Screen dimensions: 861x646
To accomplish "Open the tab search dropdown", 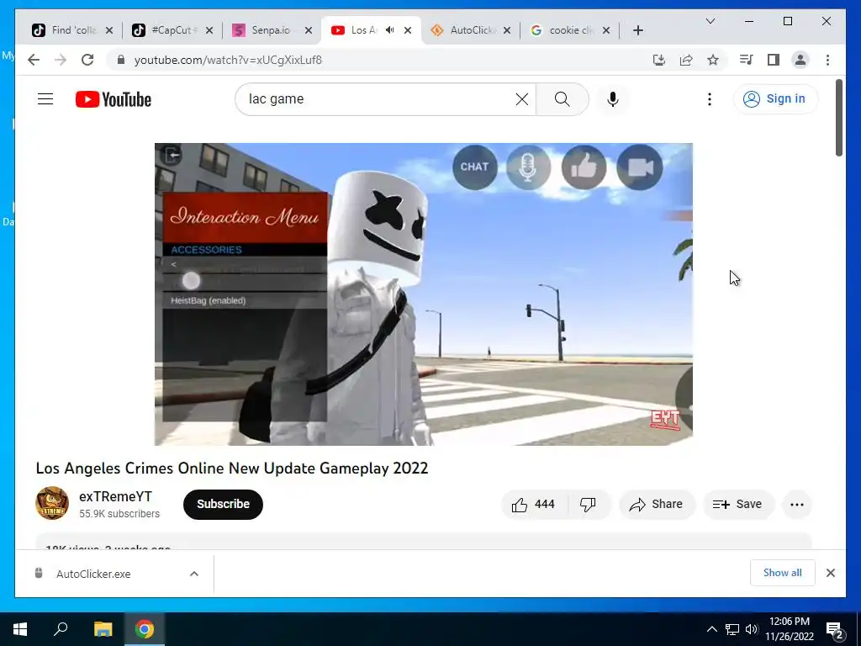I will tap(710, 21).
